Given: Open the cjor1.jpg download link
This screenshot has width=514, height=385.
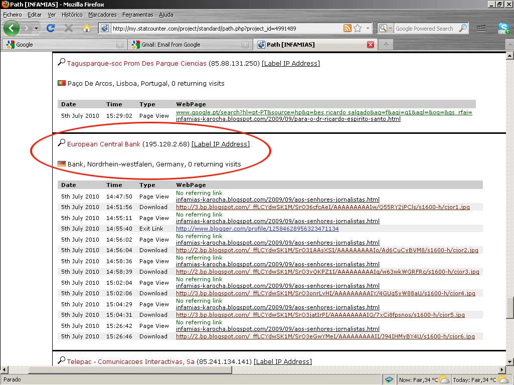Looking at the screenshot, I should coord(323,207).
